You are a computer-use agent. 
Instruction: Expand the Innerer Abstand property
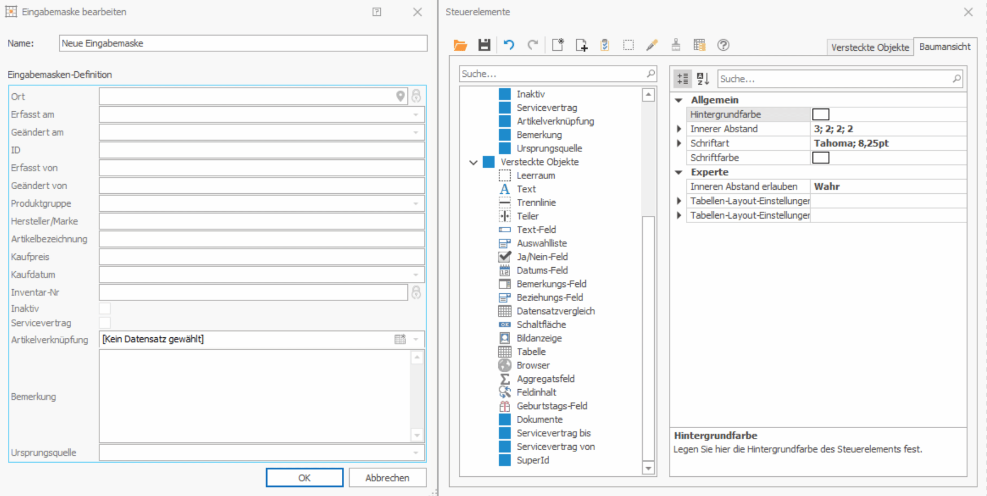(679, 129)
